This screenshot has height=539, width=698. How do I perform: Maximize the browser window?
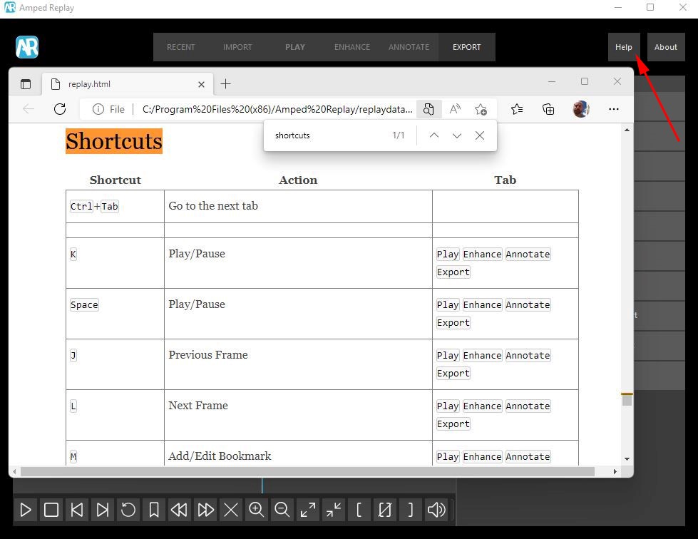[585, 81]
